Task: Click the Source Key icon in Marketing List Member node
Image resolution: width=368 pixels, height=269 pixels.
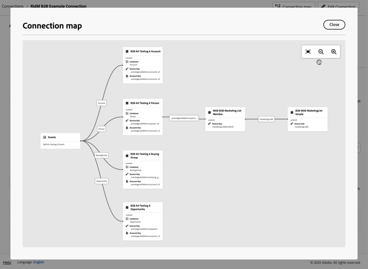Action: click(x=210, y=124)
